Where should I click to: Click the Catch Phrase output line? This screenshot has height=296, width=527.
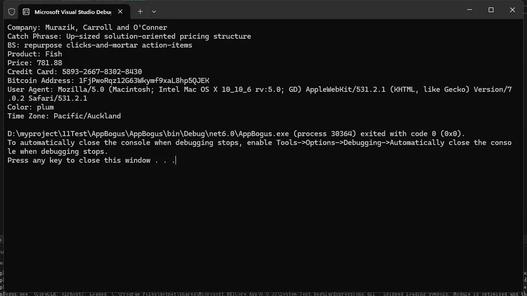[x=129, y=36]
